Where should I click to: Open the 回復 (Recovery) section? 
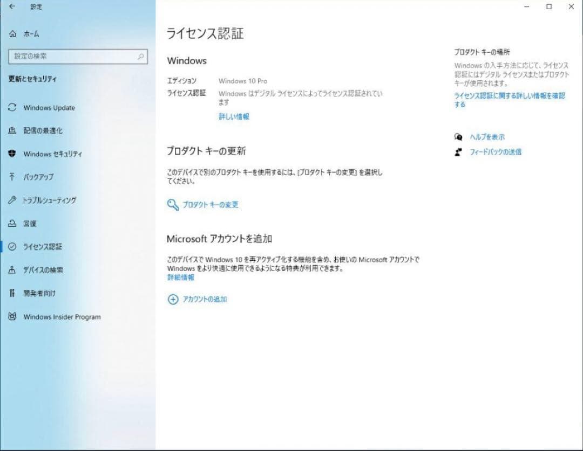click(x=31, y=223)
